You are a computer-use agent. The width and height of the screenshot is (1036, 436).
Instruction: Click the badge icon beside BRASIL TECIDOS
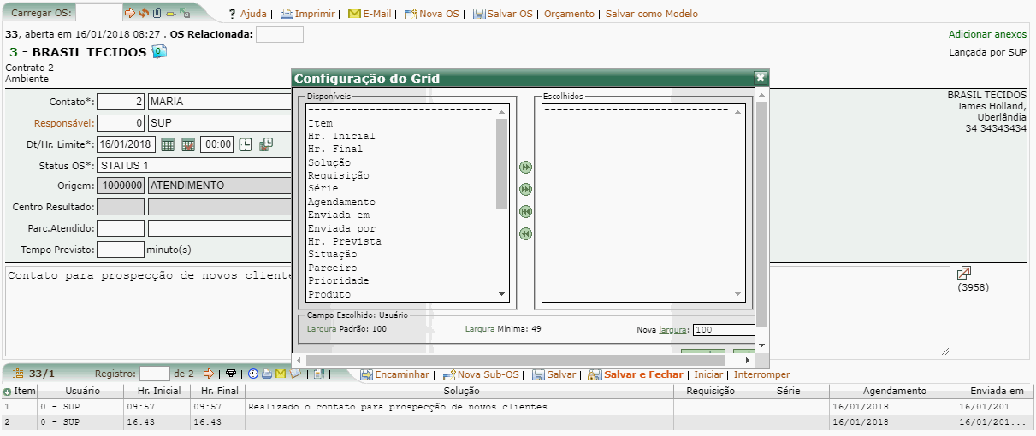tap(159, 52)
